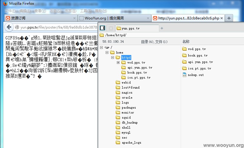This screenshot has height=148, width=244.
Task: Open ios.pt.pps.tv folder in file list
Action: (197, 68)
